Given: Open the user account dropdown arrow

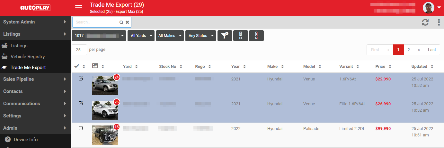Looking at the screenshot, I should click(x=439, y=7).
